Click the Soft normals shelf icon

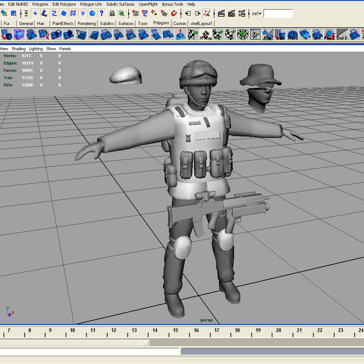[280, 35]
